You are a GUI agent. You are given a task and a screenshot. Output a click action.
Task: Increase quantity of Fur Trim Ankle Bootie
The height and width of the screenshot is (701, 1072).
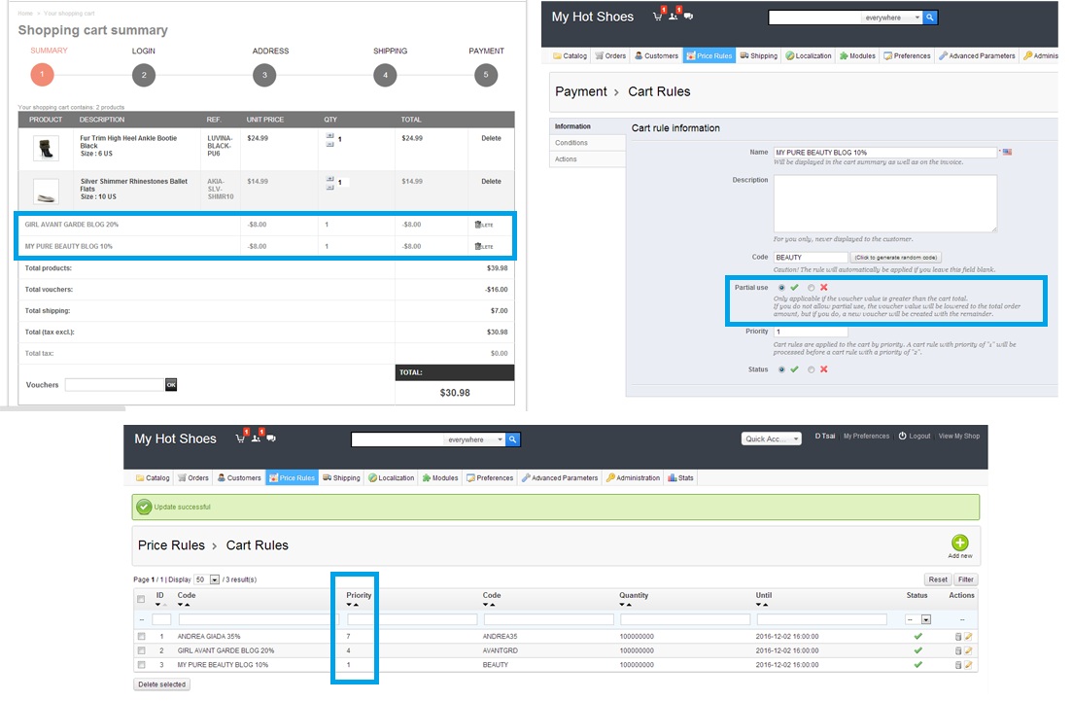pos(330,136)
